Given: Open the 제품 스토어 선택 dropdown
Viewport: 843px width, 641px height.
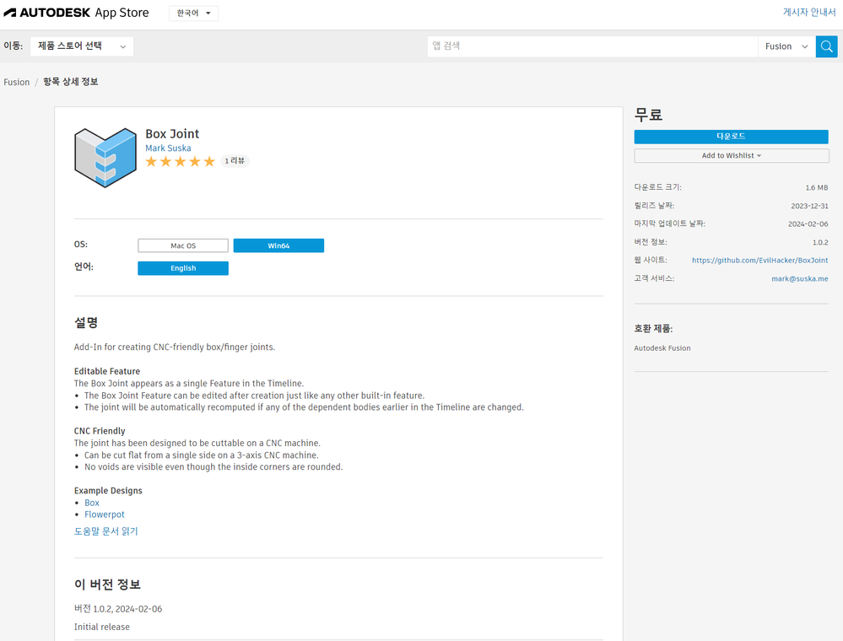Looking at the screenshot, I should tap(82, 46).
